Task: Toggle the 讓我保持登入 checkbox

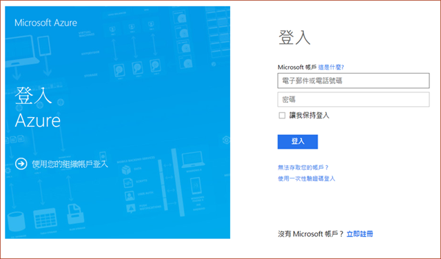Action: 282,115
